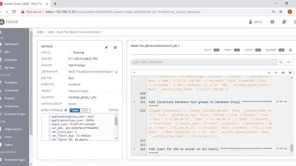Jump to top of job output
Screen dimensions: 296x166
(283, 73)
